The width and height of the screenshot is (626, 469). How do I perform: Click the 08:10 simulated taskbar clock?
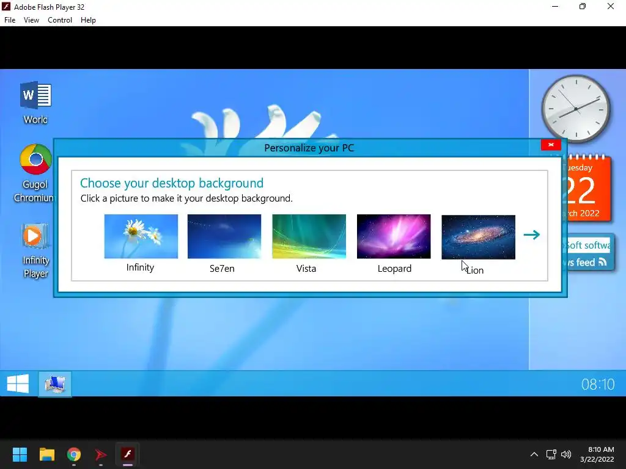(598, 384)
